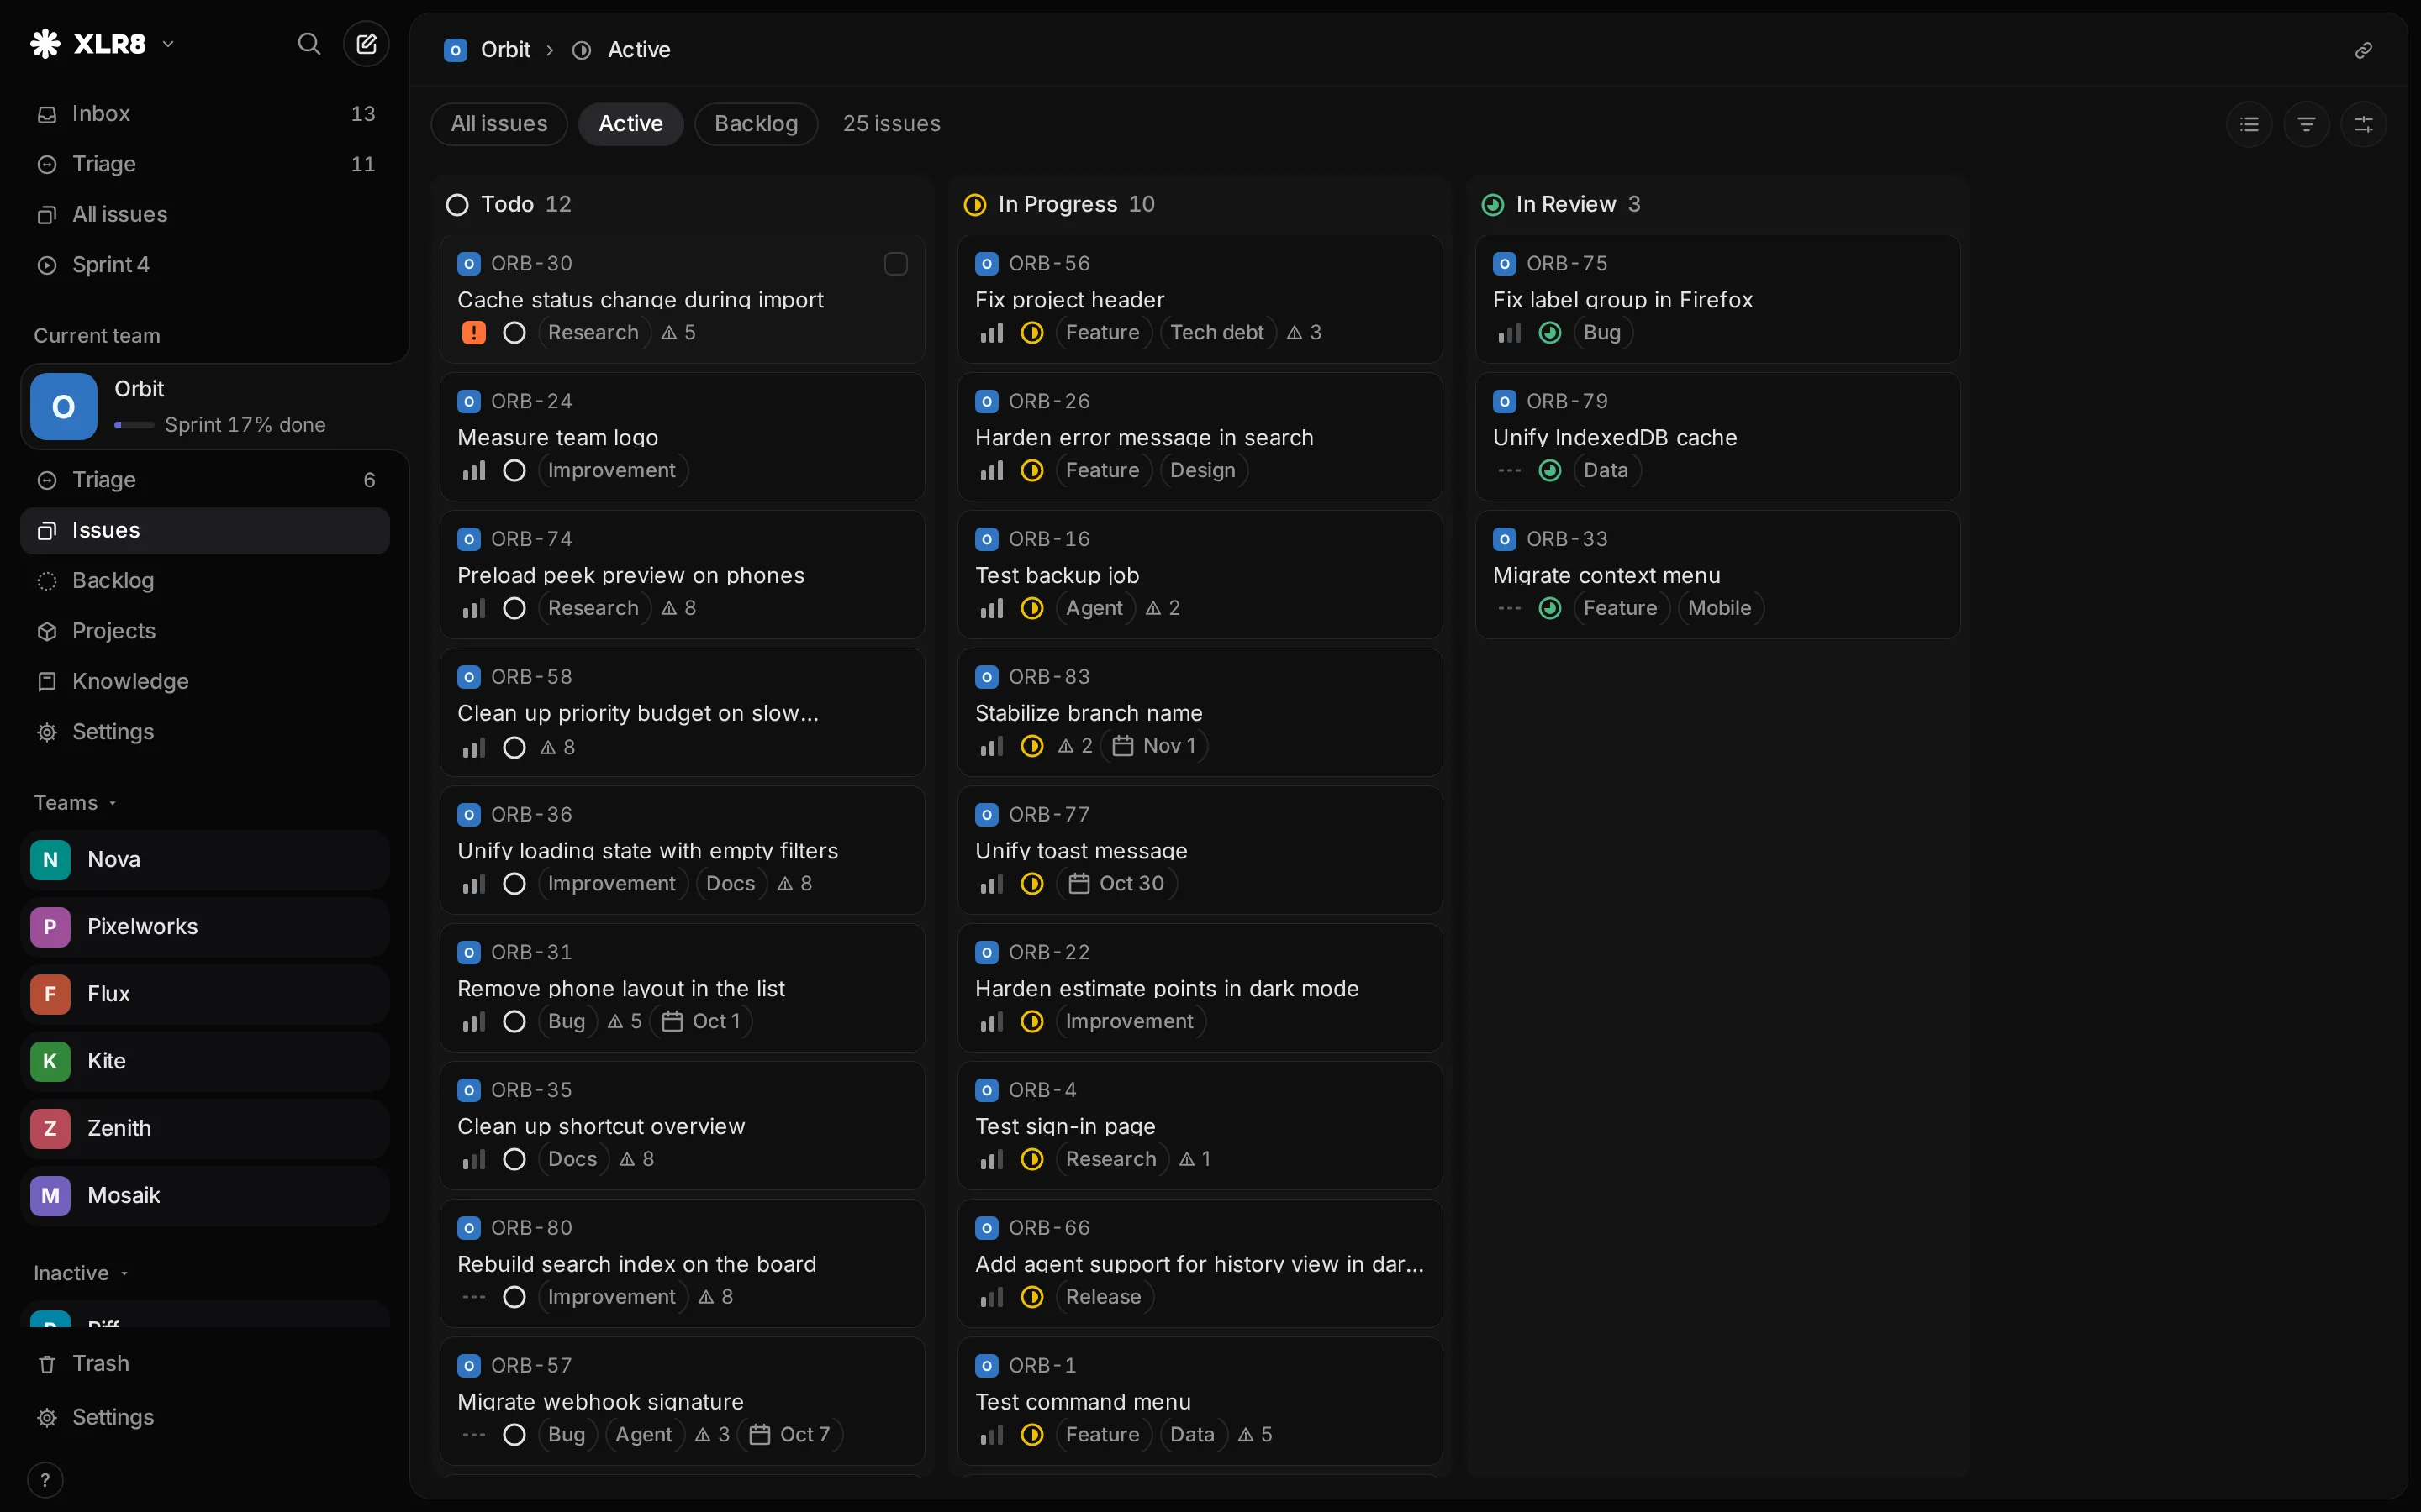The width and height of the screenshot is (2421, 1512).
Task: Click Active in the breadcrumb
Action: coord(638,50)
